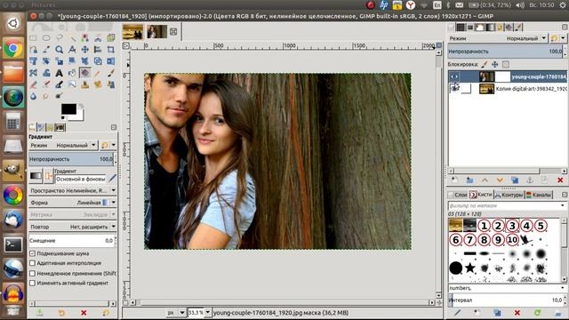This screenshot has height=320, width=569.
Task: Click the anchor layer icon
Action: 530,180
